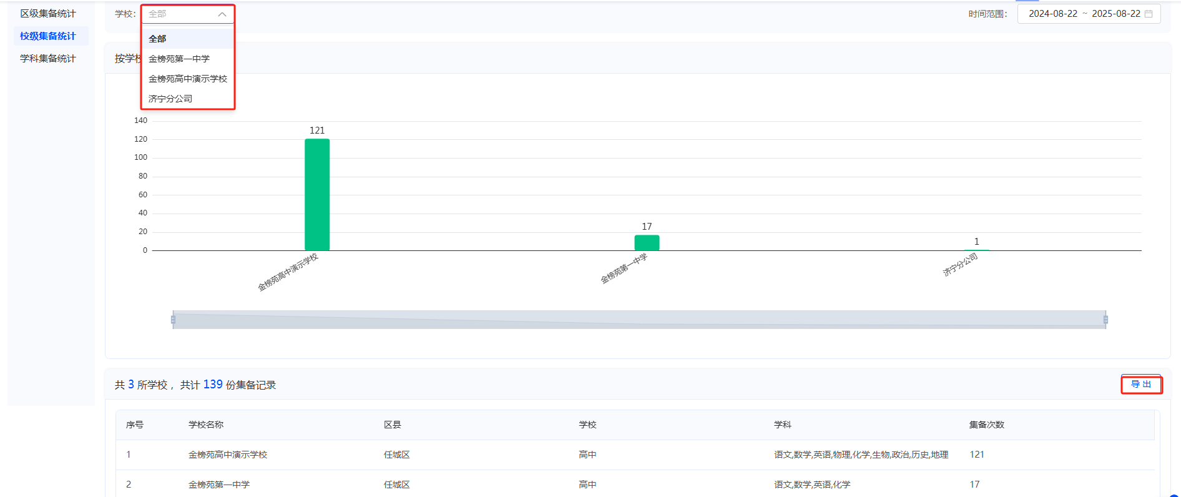Choose 济宁分公司 from the dropdown list

(187, 99)
